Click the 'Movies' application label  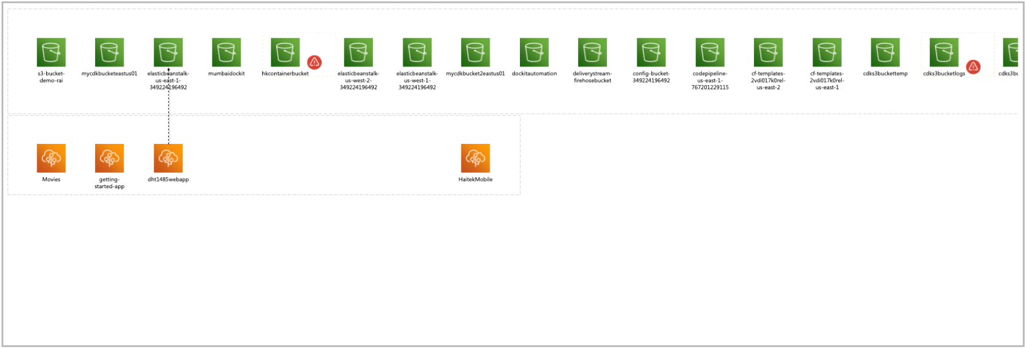click(x=51, y=179)
